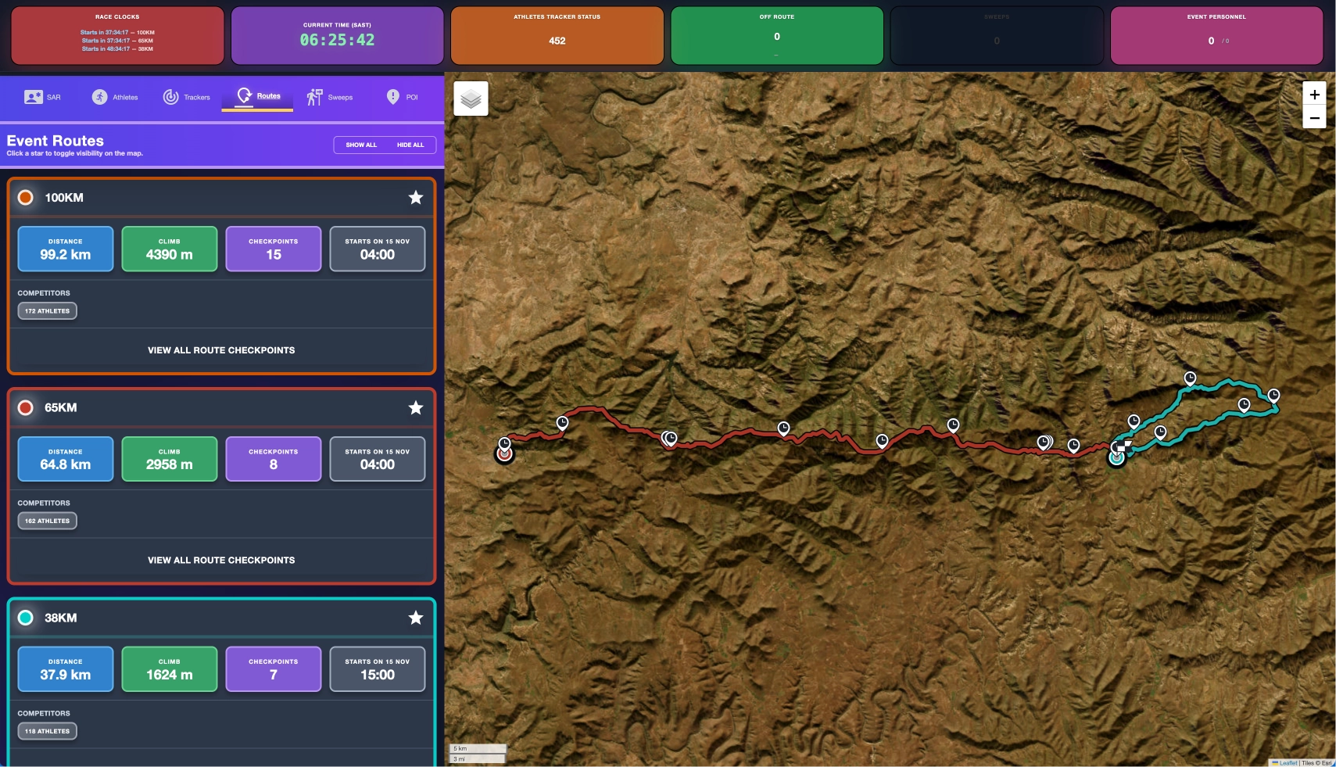Zoom in on the map

(1314, 95)
